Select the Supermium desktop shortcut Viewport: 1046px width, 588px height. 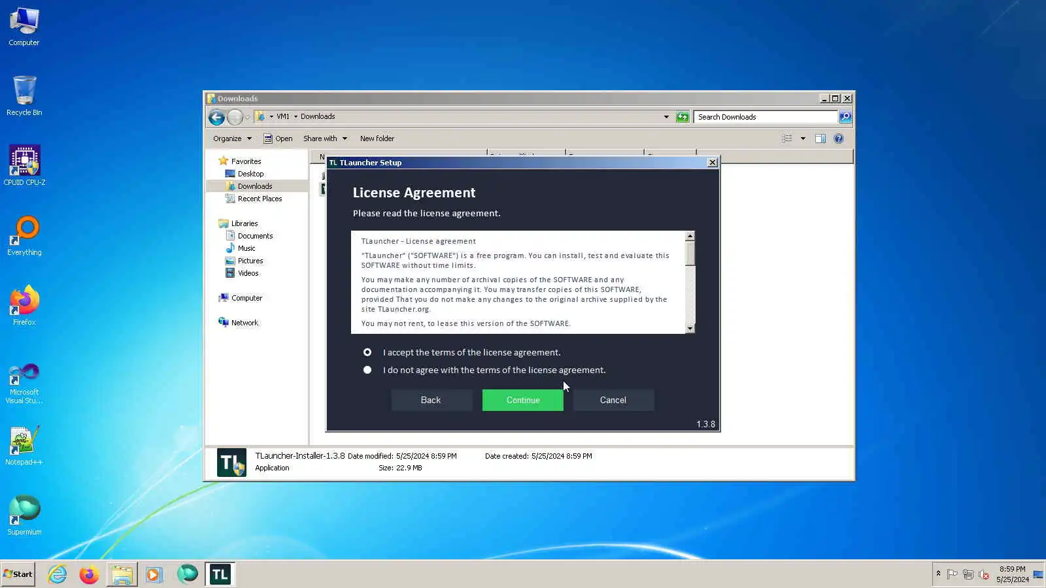24,515
